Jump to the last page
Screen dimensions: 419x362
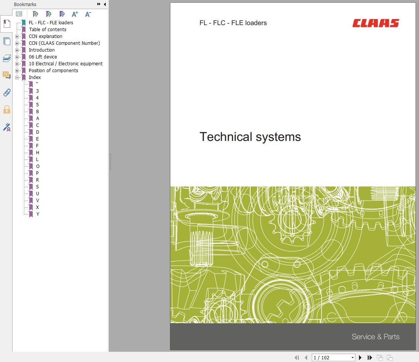tap(370, 357)
